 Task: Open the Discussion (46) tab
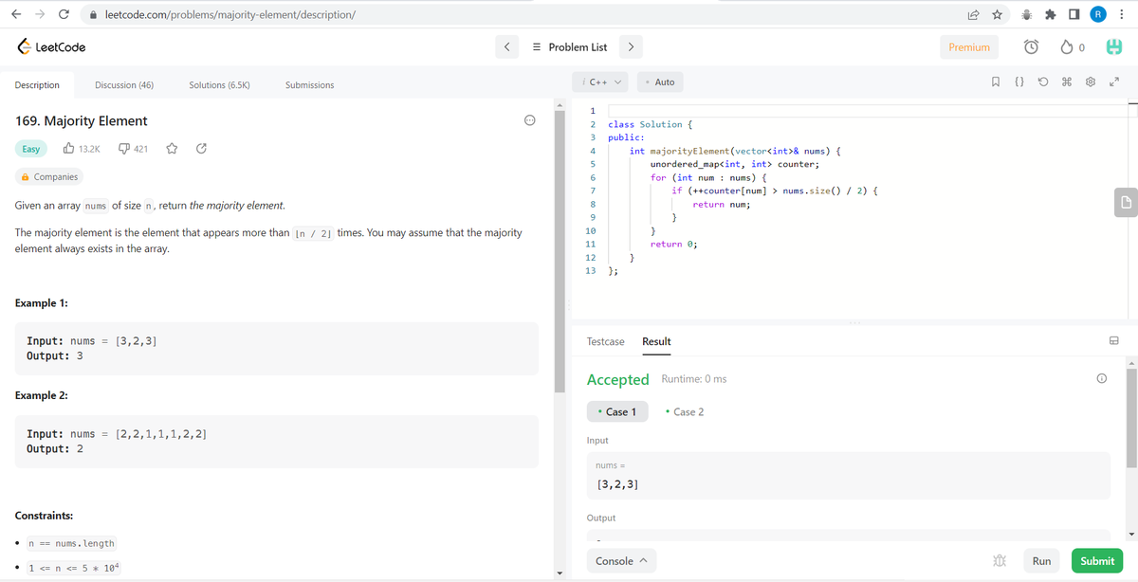click(x=124, y=85)
